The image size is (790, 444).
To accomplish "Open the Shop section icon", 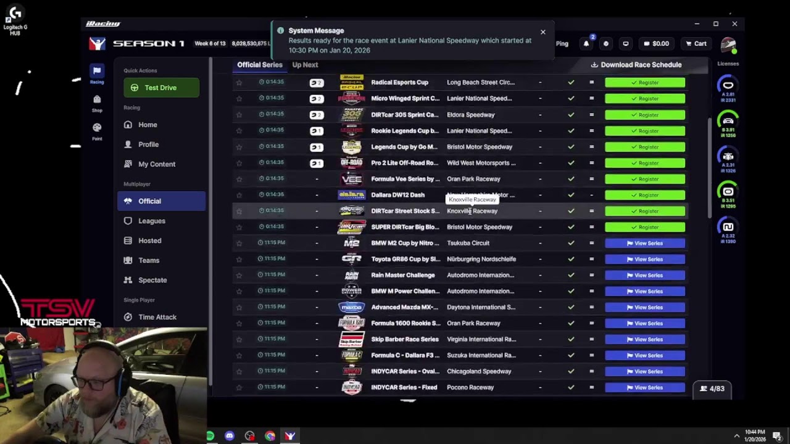I will tap(97, 102).
